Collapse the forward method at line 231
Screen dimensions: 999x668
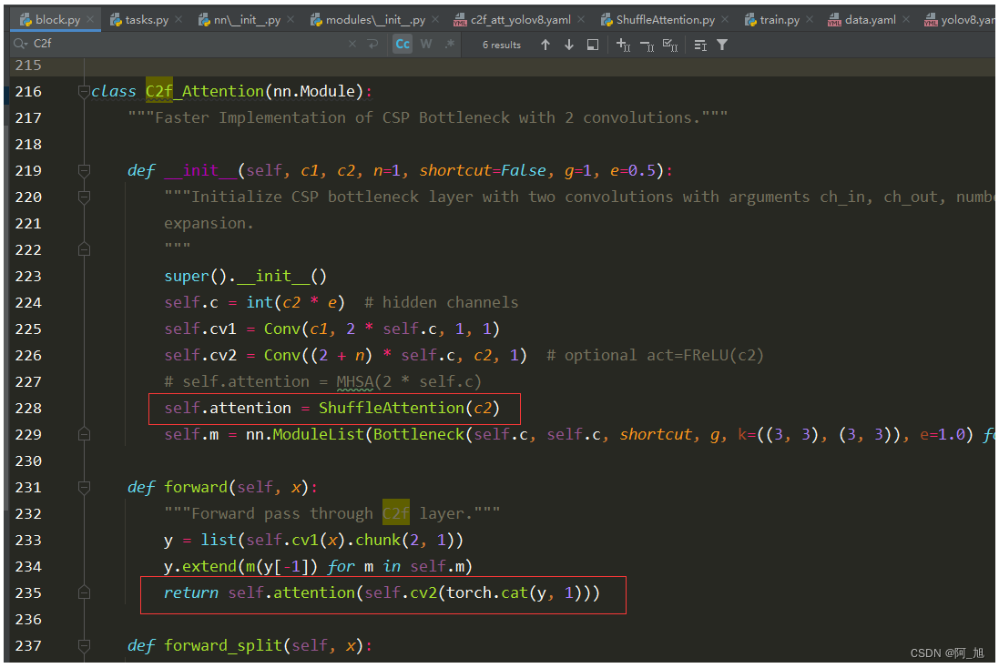tap(84, 487)
